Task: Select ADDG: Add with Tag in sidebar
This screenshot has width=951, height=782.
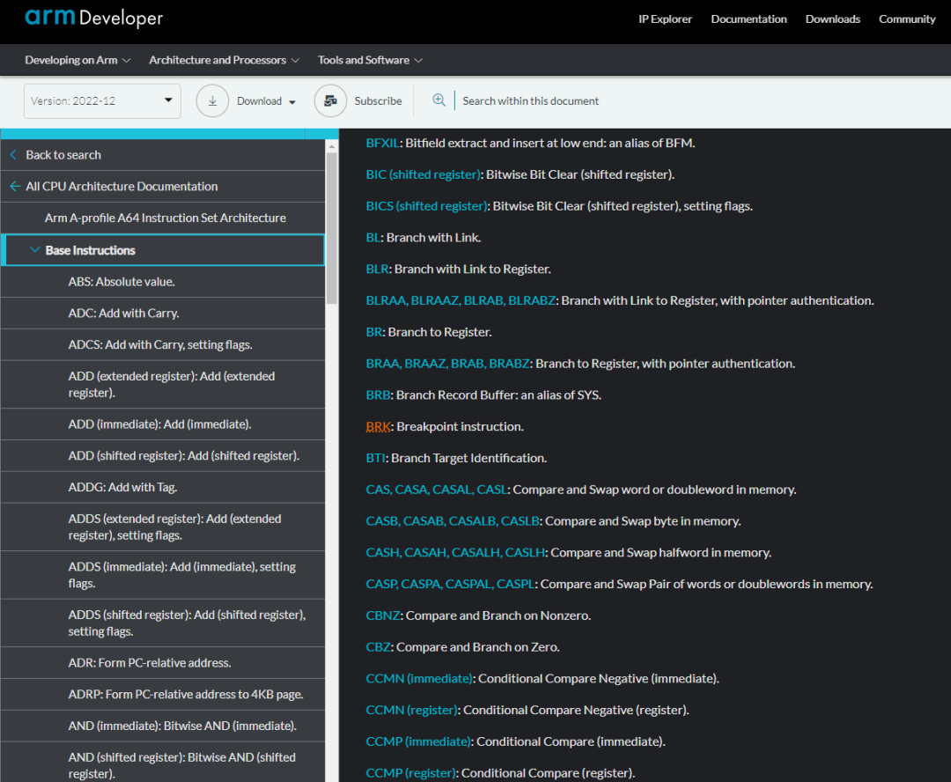Action: 122,487
